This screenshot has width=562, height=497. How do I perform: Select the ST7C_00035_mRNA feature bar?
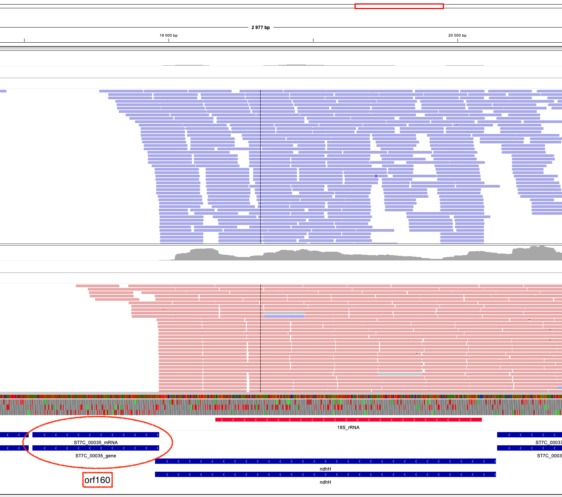pyautogui.click(x=96, y=435)
